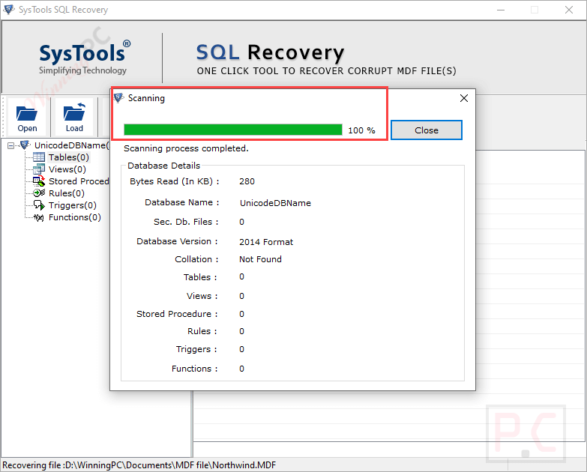
Task: Click the 'Bytes Read (In KB) :' label
Action: (x=175, y=181)
